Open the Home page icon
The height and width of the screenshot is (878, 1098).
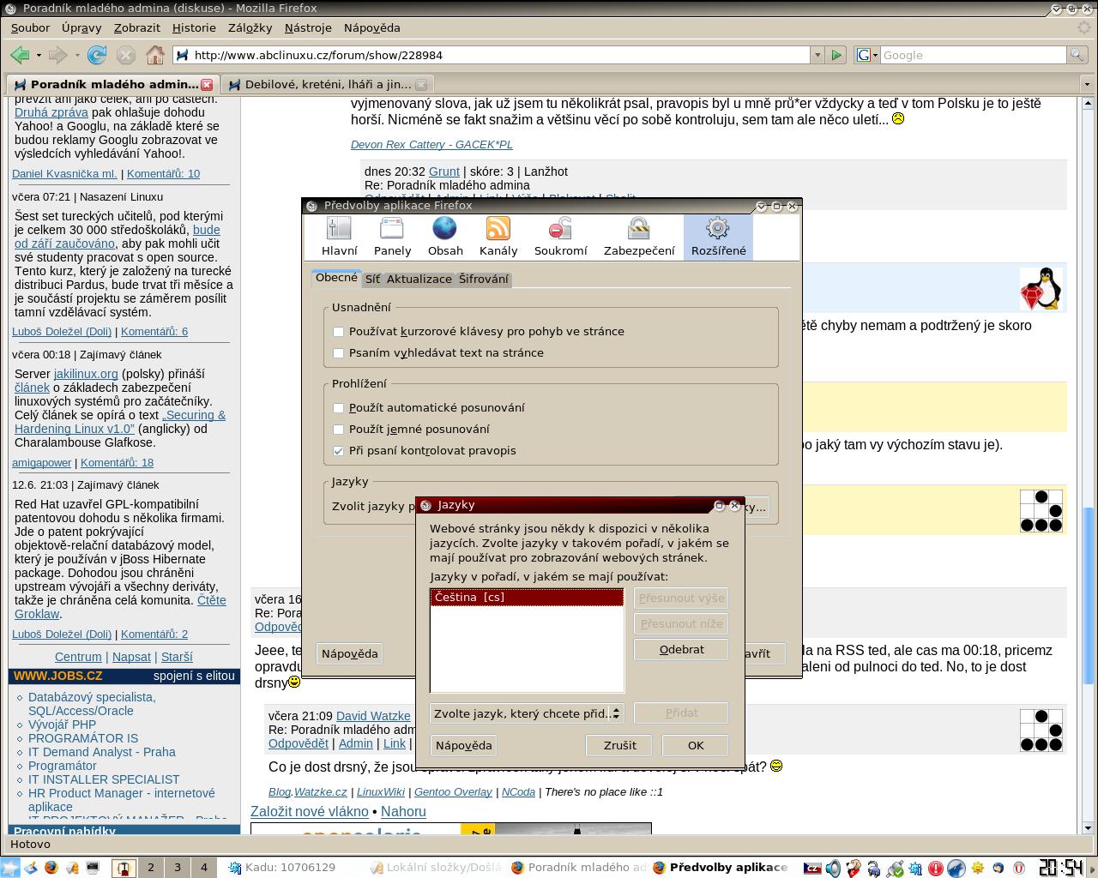tap(155, 55)
